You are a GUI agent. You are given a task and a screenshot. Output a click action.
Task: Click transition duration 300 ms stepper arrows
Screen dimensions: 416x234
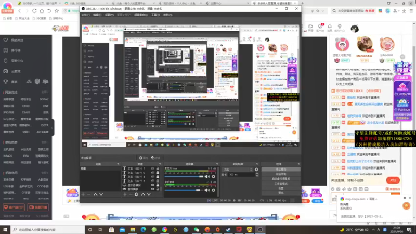257,175
